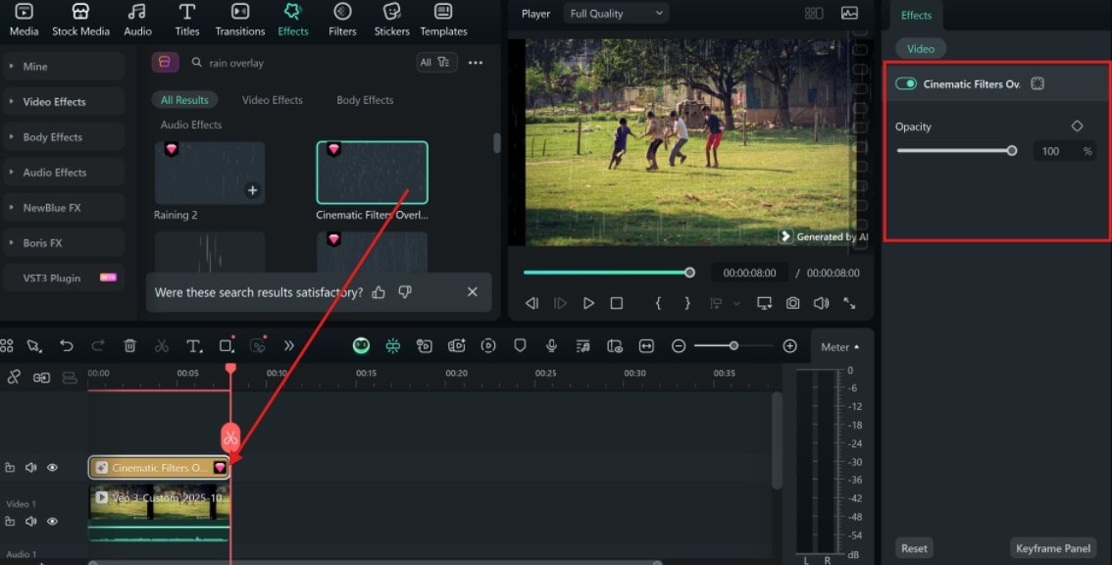Switch to the Transitions tab
This screenshot has height=565, width=1112.
(240, 20)
